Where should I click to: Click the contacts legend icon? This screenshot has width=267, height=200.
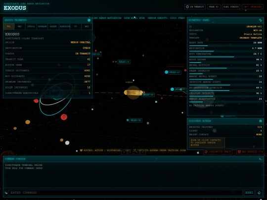click(134, 150)
